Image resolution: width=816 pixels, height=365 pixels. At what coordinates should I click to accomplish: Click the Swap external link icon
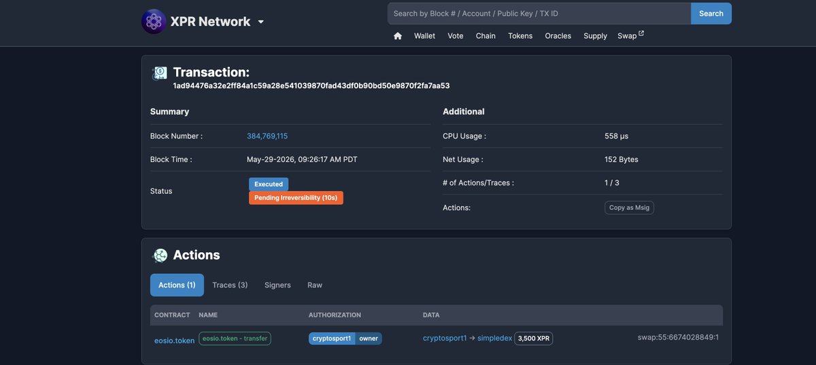click(641, 33)
